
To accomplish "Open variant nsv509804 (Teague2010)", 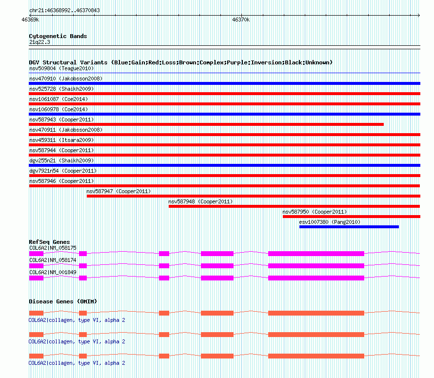I will [x=61, y=68].
